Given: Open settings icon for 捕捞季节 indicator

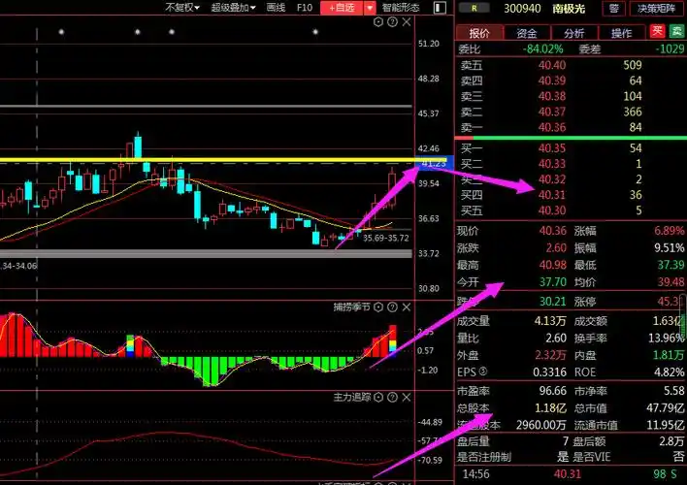Looking at the screenshot, I should (x=378, y=307).
